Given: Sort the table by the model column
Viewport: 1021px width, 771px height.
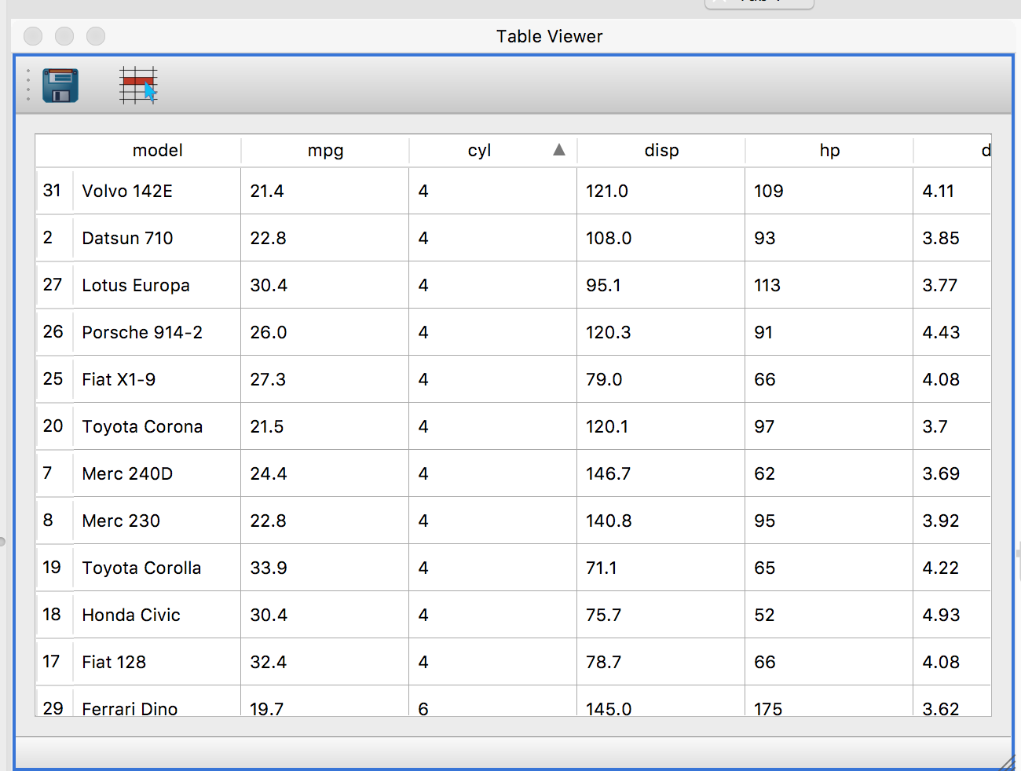Looking at the screenshot, I should [x=157, y=150].
